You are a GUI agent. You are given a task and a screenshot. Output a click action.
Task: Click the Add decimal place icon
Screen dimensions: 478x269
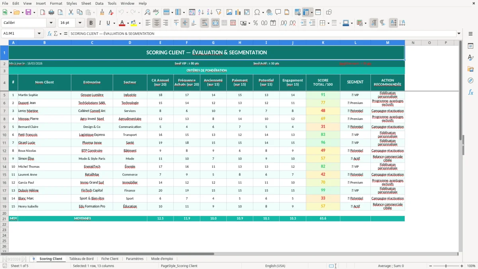click(284, 23)
